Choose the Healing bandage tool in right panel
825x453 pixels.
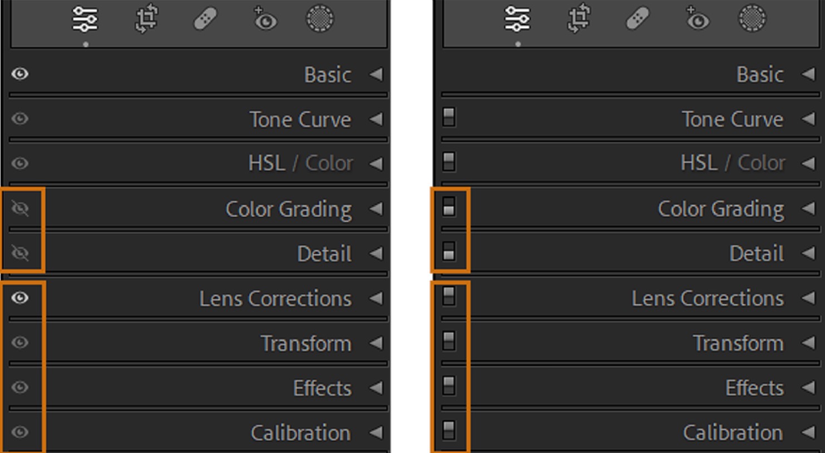[x=637, y=20]
